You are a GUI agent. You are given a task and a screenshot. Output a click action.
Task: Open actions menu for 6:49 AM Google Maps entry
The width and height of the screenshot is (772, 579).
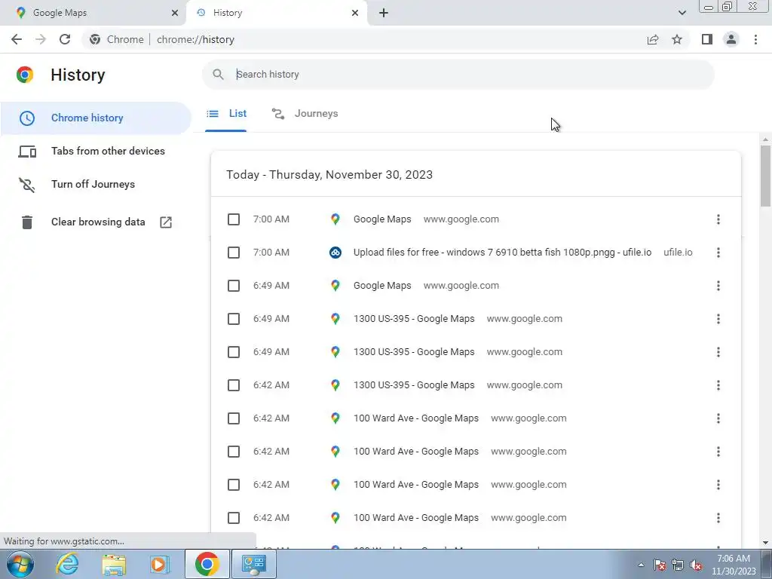coord(718,286)
